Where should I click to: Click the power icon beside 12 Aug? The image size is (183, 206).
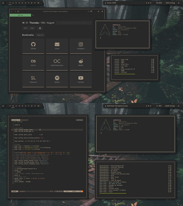[x=178, y=106]
